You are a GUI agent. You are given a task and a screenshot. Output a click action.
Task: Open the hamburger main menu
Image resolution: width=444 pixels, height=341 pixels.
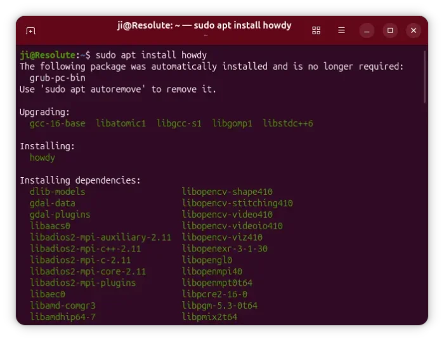point(341,30)
